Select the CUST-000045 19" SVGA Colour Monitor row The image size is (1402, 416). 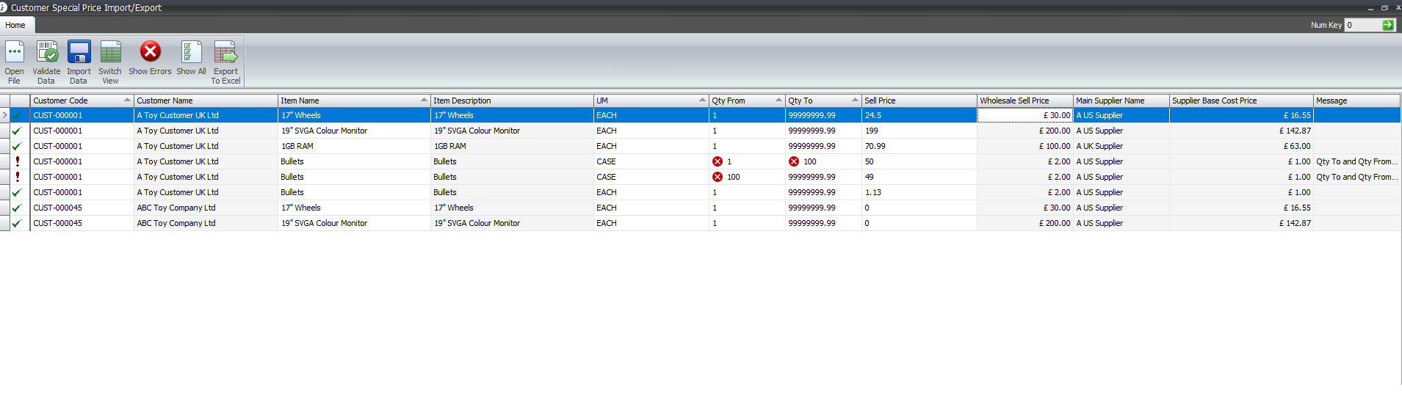324,223
